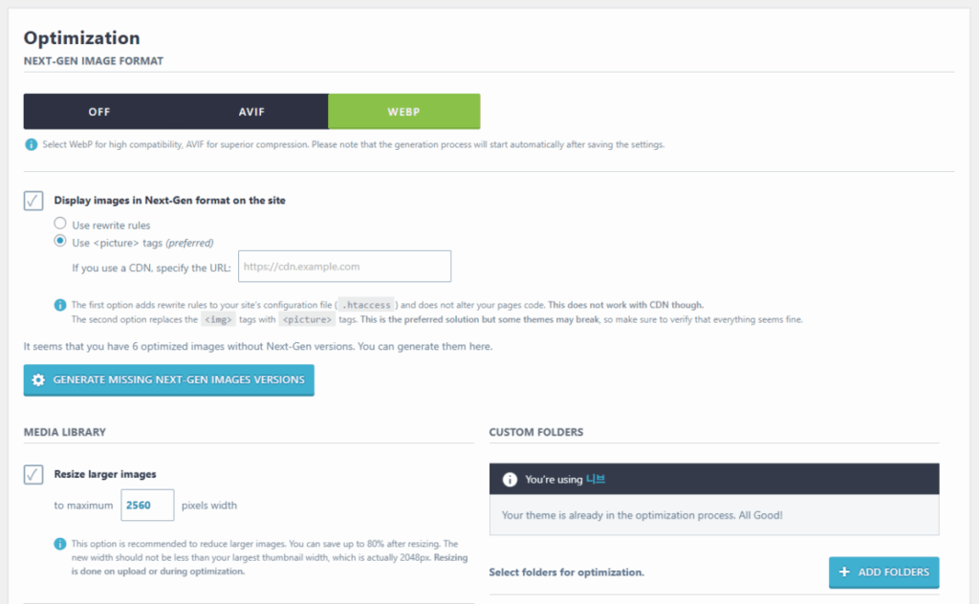Viewport: 979px width, 604px height.
Task: Click the info icon under resize width option
Action: 60,544
